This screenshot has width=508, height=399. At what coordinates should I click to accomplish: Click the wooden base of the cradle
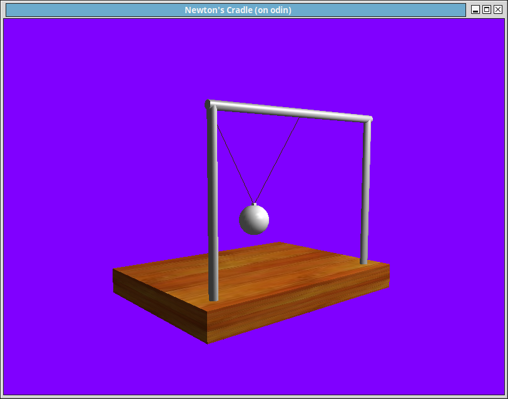coord(251,293)
